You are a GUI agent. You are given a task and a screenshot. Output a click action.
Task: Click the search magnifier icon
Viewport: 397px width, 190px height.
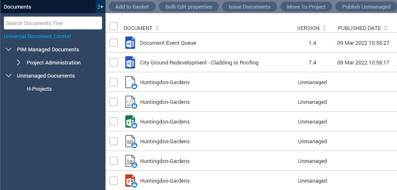click(96, 23)
